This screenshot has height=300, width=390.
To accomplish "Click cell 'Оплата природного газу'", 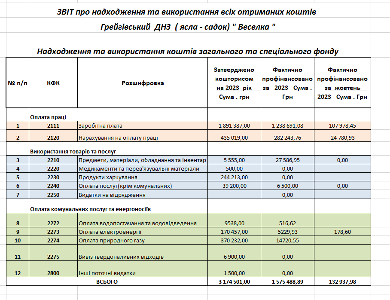I will 143,241.
